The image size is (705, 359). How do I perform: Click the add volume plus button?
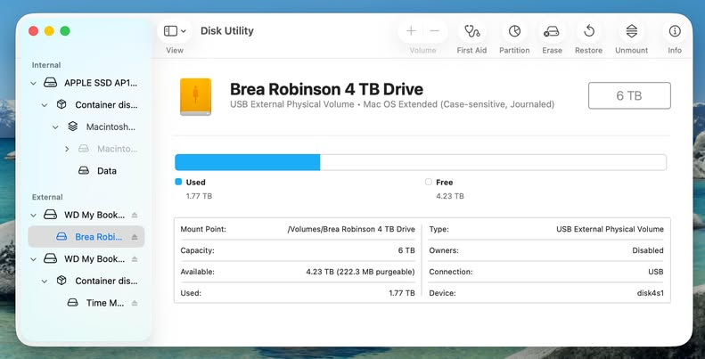click(411, 31)
